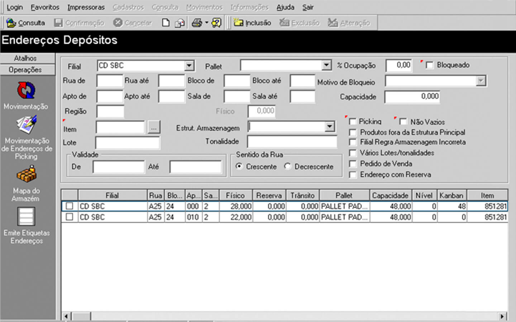Click the Emite Etiquetas Endereços icon
This screenshot has height=322, width=516.
[x=26, y=217]
